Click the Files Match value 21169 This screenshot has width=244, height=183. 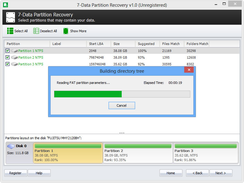click(167, 51)
